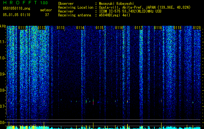Click the HROFFT program title
Viewport: 204px width, 129px height.
[20, 3]
